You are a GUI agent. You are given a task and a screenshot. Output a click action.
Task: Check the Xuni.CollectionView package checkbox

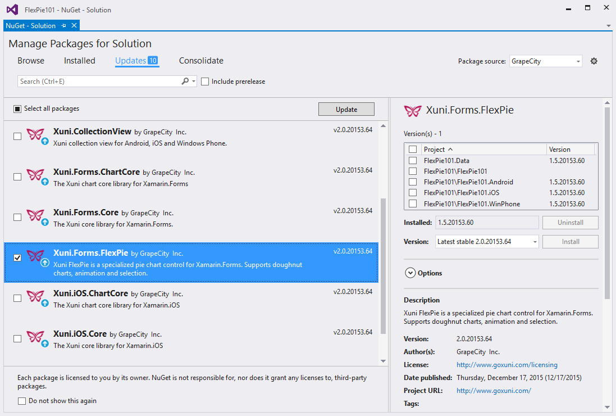tap(17, 136)
